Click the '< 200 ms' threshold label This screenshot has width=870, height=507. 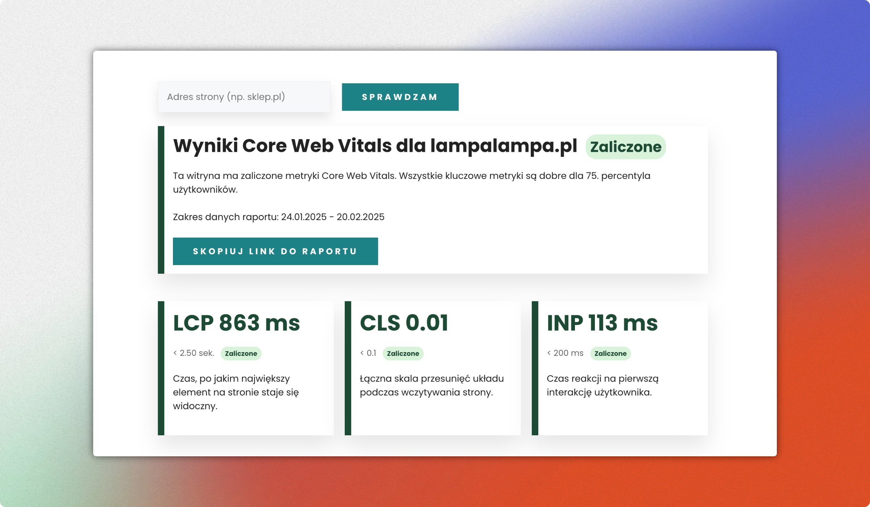[565, 353]
